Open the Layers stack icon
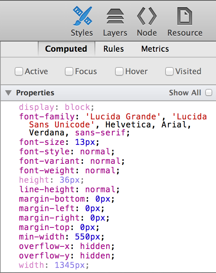 115,16
